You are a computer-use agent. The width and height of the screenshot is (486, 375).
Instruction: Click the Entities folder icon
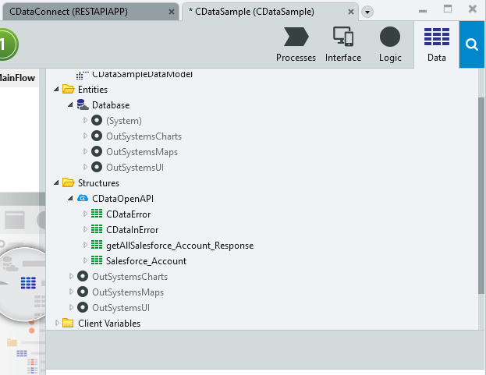tap(68, 89)
